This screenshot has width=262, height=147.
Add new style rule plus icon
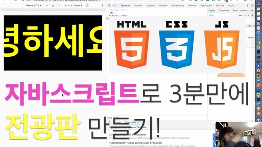pos(252,15)
